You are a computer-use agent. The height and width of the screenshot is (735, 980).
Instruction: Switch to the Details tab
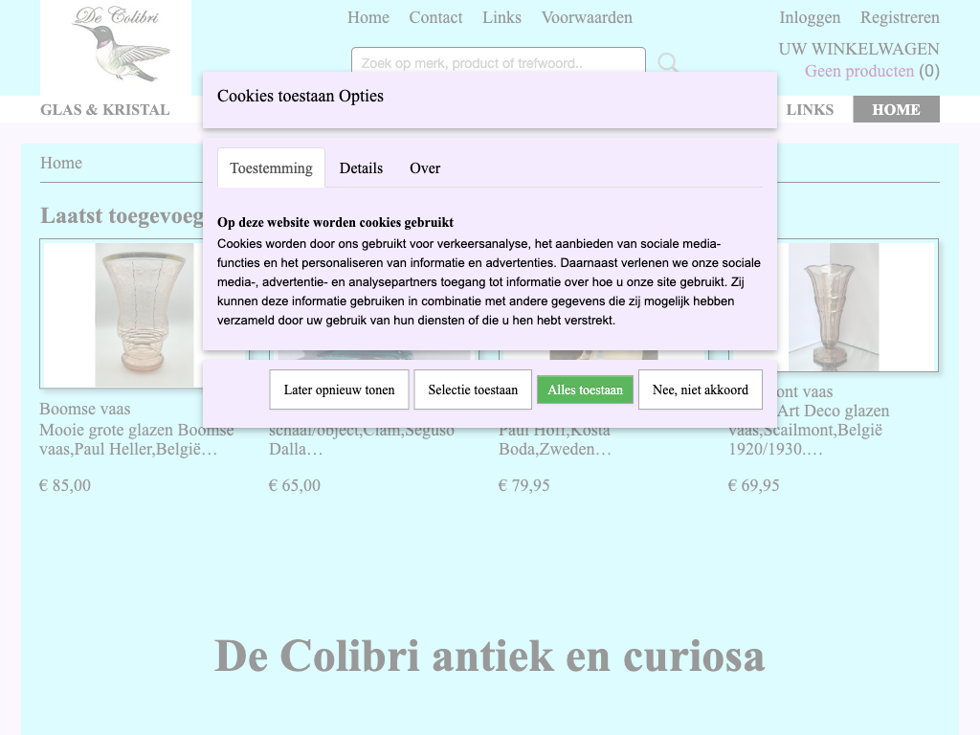[361, 168]
